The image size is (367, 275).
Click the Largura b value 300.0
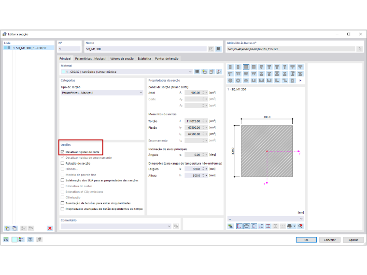(193, 169)
